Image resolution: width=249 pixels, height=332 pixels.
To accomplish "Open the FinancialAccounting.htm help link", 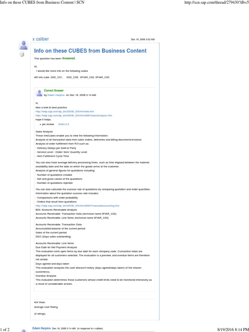I will click(x=77, y=206).
